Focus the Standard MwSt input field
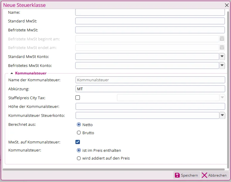Image resolution: width=231 pixels, height=182 pixels. 150,21
